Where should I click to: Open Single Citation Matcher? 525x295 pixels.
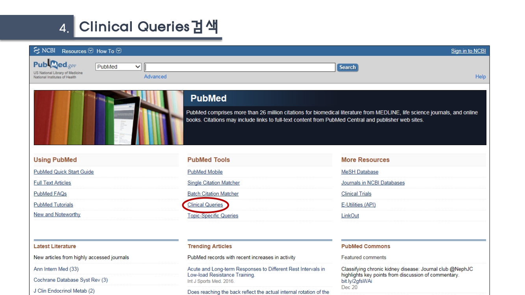point(214,183)
